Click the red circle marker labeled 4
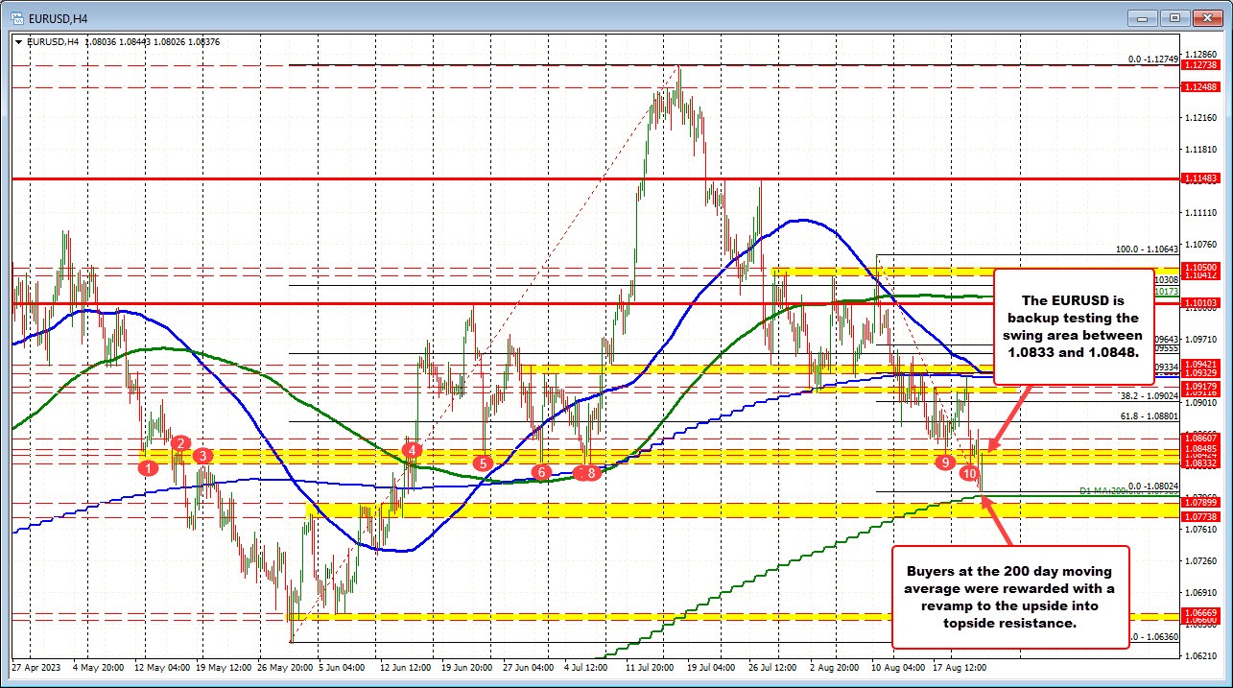This screenshot has height=688, width=1233. (412, 448)
